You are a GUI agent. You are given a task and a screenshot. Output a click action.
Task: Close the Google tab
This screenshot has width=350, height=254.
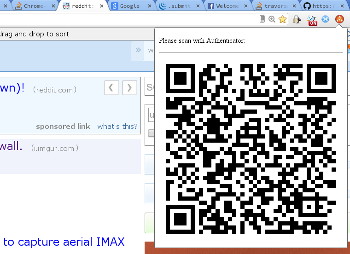click(150, 6)
